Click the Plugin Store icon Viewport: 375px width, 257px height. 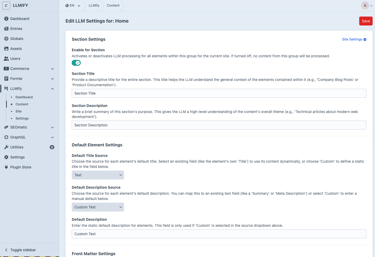pyautogui.click(x=6, y=167)
